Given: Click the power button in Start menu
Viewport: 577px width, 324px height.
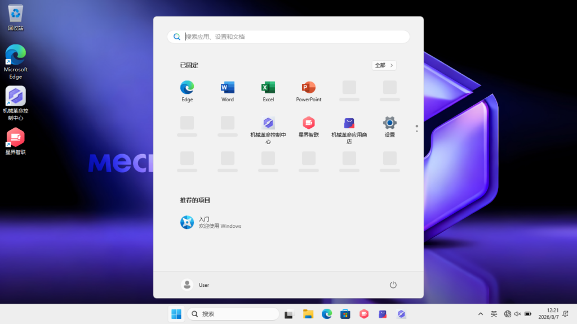Looking at the screenshot, I should 393,285.
